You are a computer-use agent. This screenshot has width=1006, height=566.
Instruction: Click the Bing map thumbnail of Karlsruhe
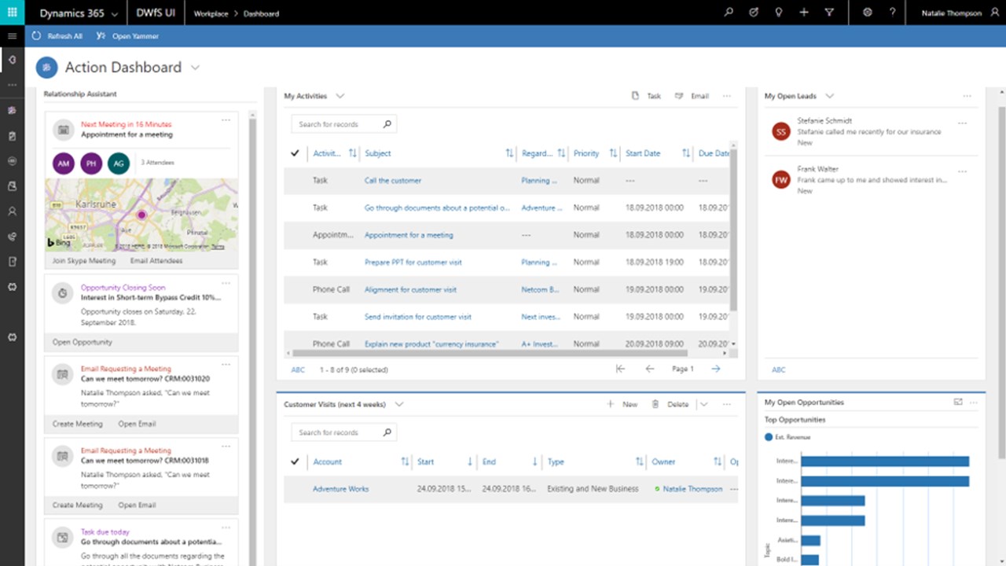[141, 214]
